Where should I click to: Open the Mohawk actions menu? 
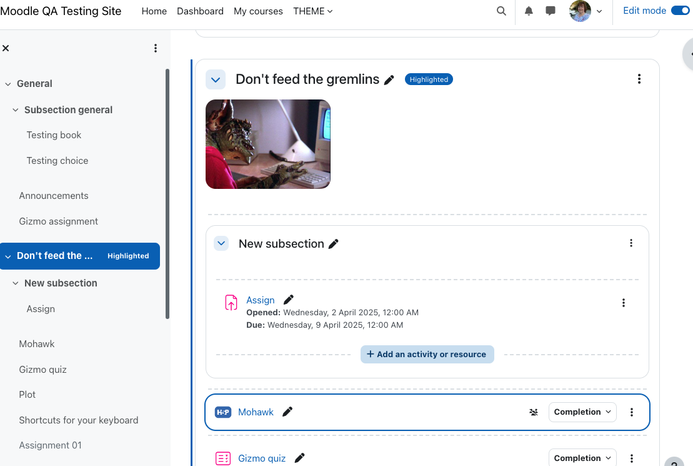coord(632,412)
